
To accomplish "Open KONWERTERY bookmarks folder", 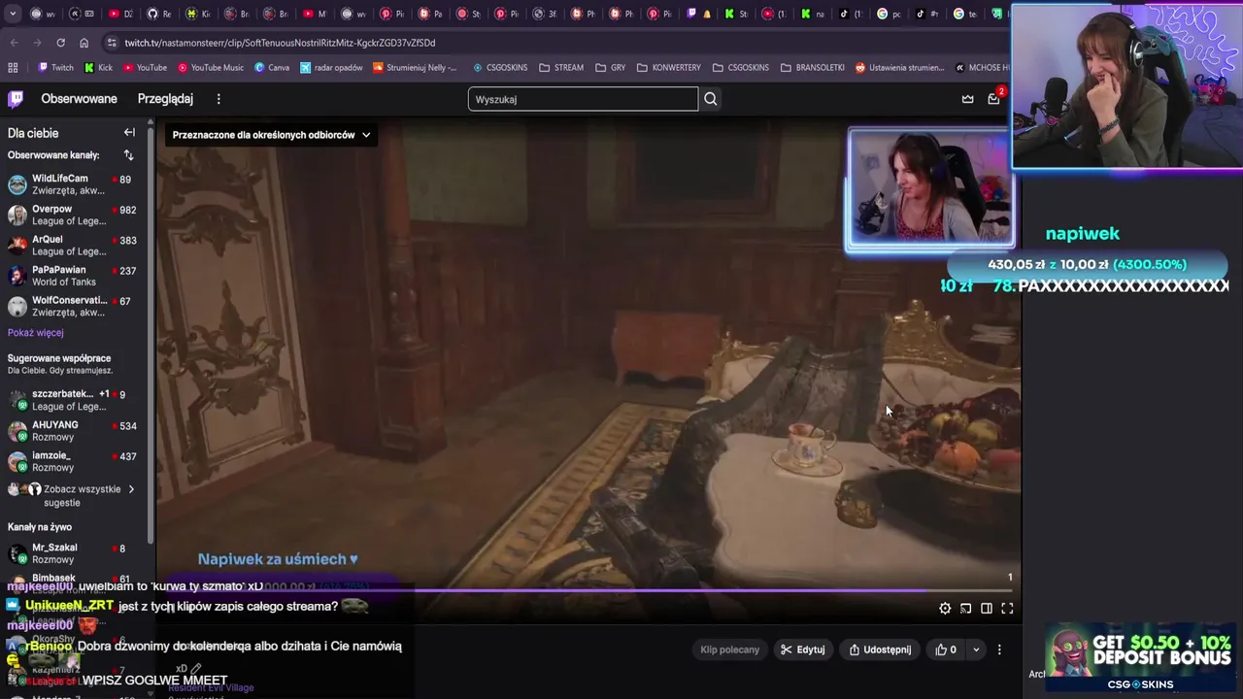I will (x=668, y=68).
